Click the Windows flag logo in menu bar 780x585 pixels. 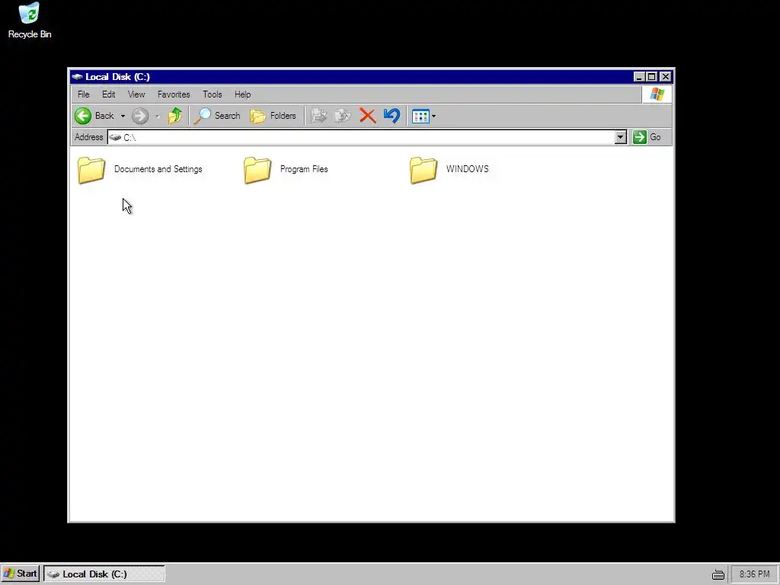coord(657,94)
